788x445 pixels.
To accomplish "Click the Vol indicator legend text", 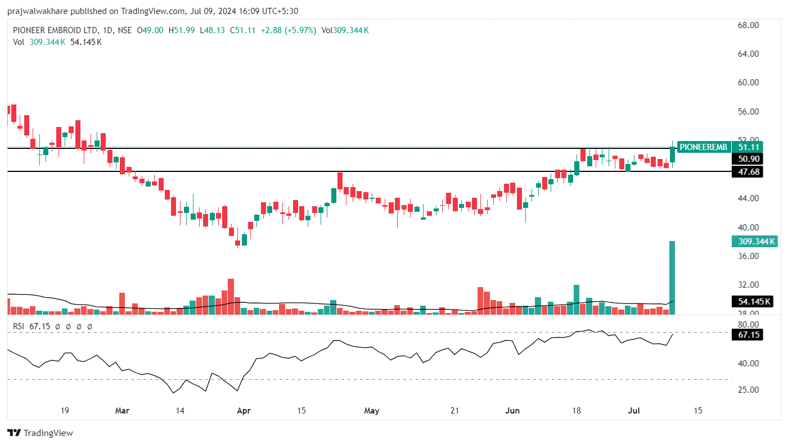I will point(19,42).
